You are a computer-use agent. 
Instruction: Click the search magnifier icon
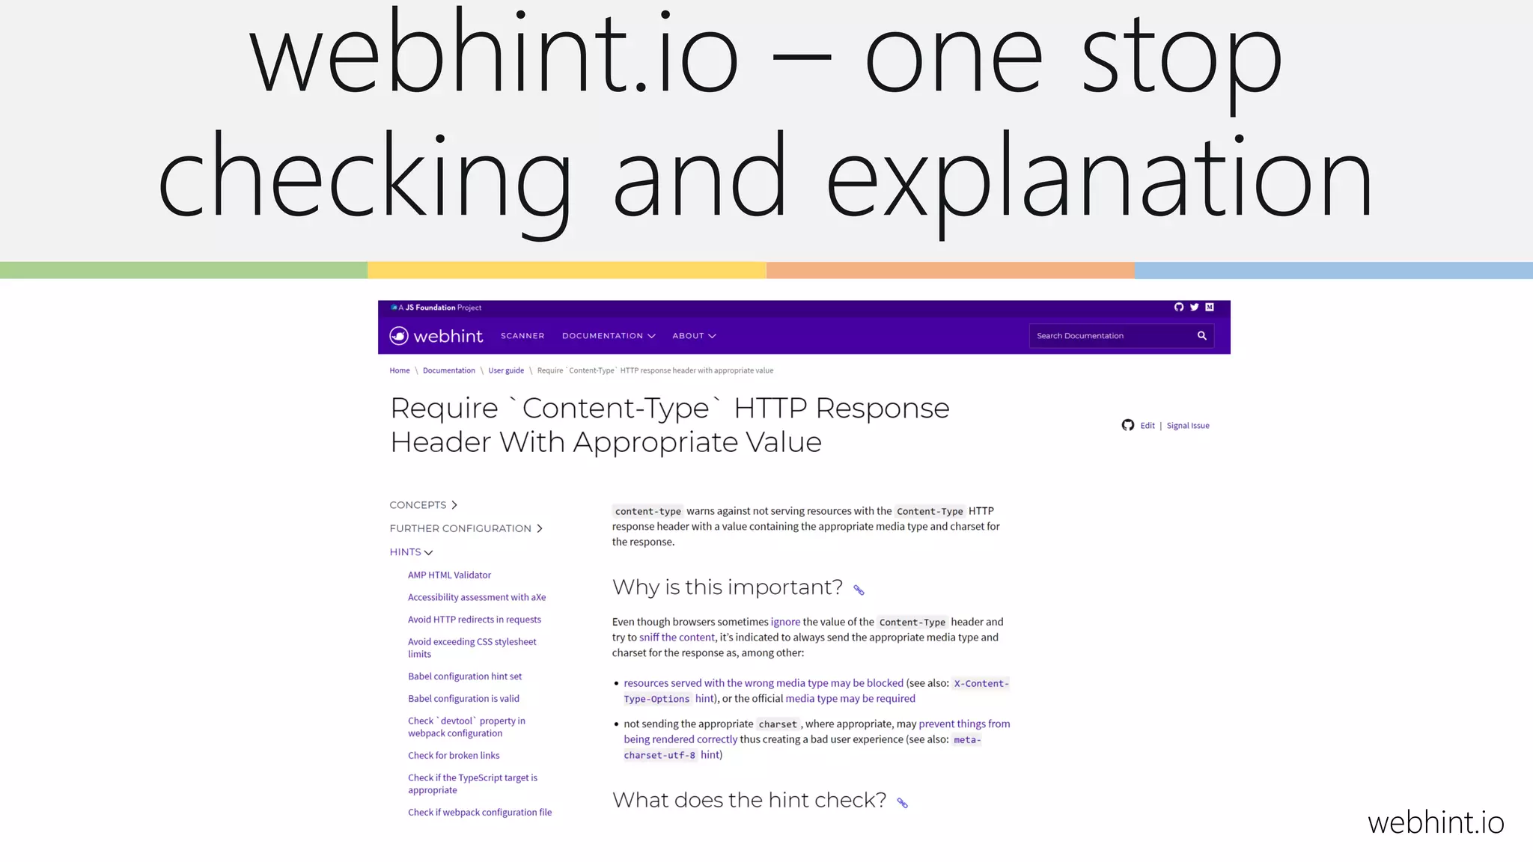(x=1202, y=336)
